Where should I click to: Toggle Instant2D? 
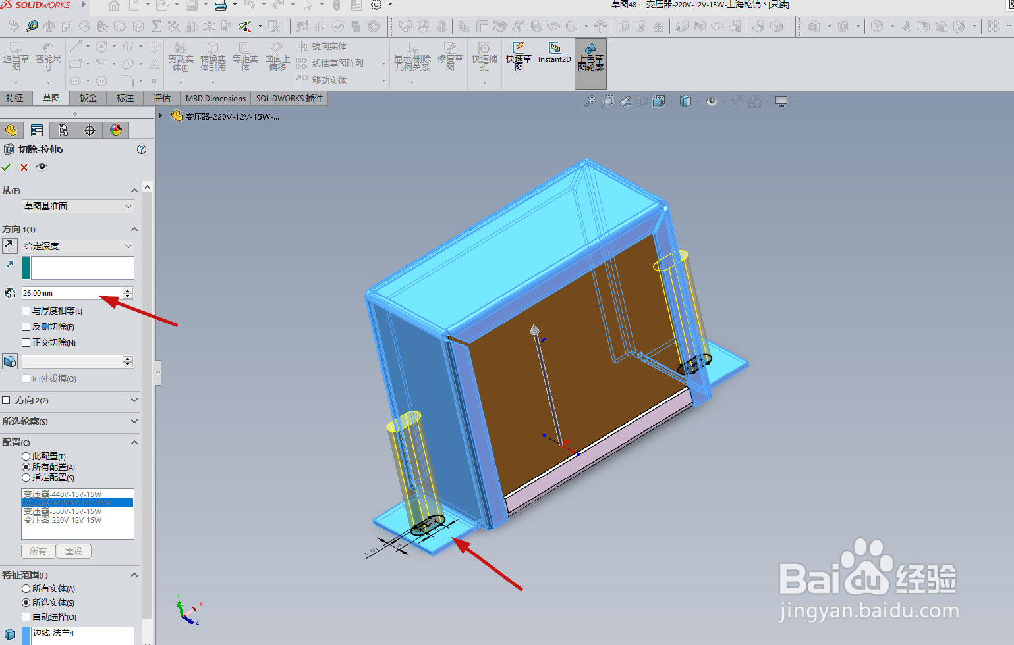(x=555, y=53)
